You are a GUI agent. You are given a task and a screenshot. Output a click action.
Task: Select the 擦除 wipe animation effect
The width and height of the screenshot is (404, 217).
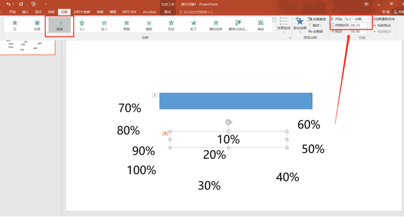(x=149, y=25)
